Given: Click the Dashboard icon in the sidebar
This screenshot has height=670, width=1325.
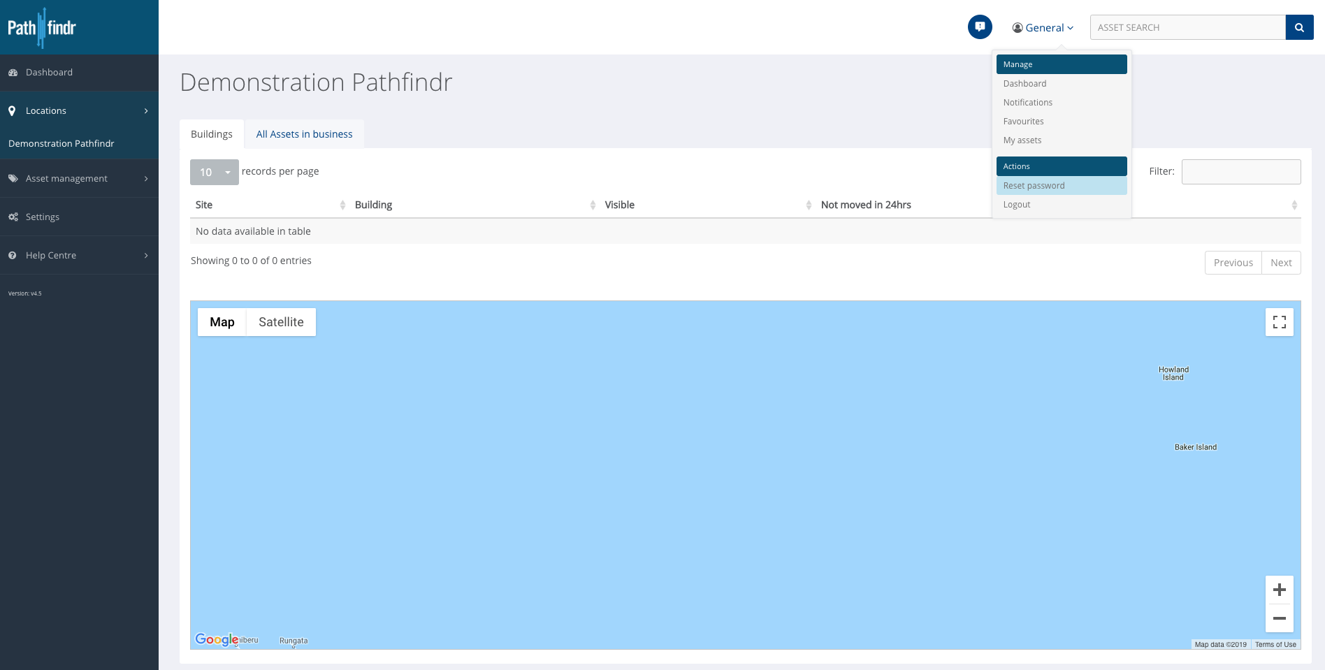Looking at the screenshot, I should coord(13,73).
